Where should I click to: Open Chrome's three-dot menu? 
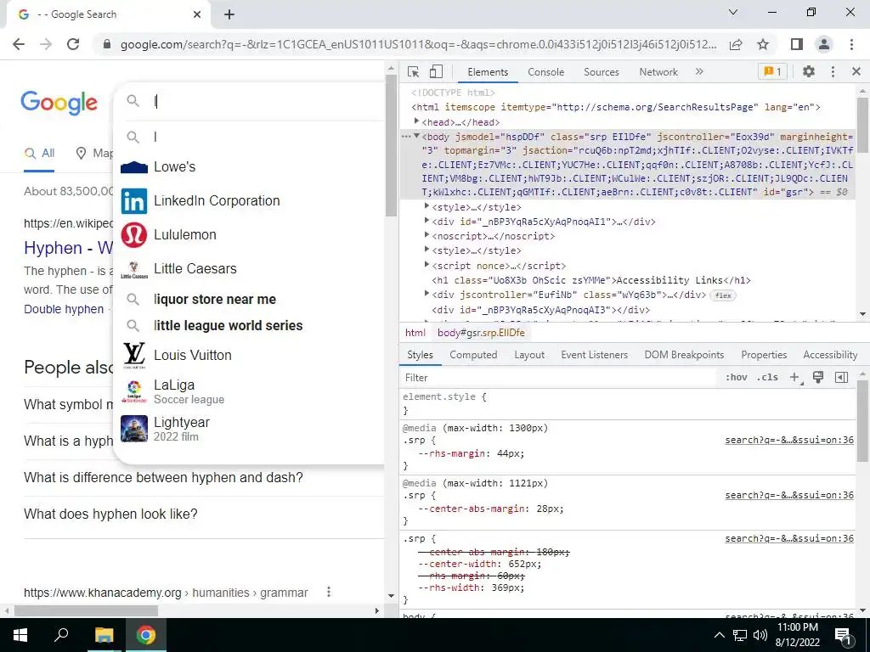[x=851, y=44]
